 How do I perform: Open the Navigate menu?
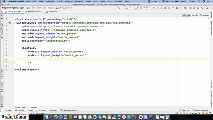[x=50, y=1]
